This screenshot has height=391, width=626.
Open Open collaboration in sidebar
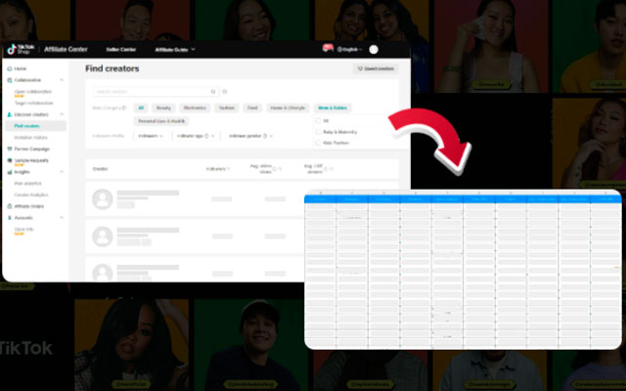pos(32,92)
